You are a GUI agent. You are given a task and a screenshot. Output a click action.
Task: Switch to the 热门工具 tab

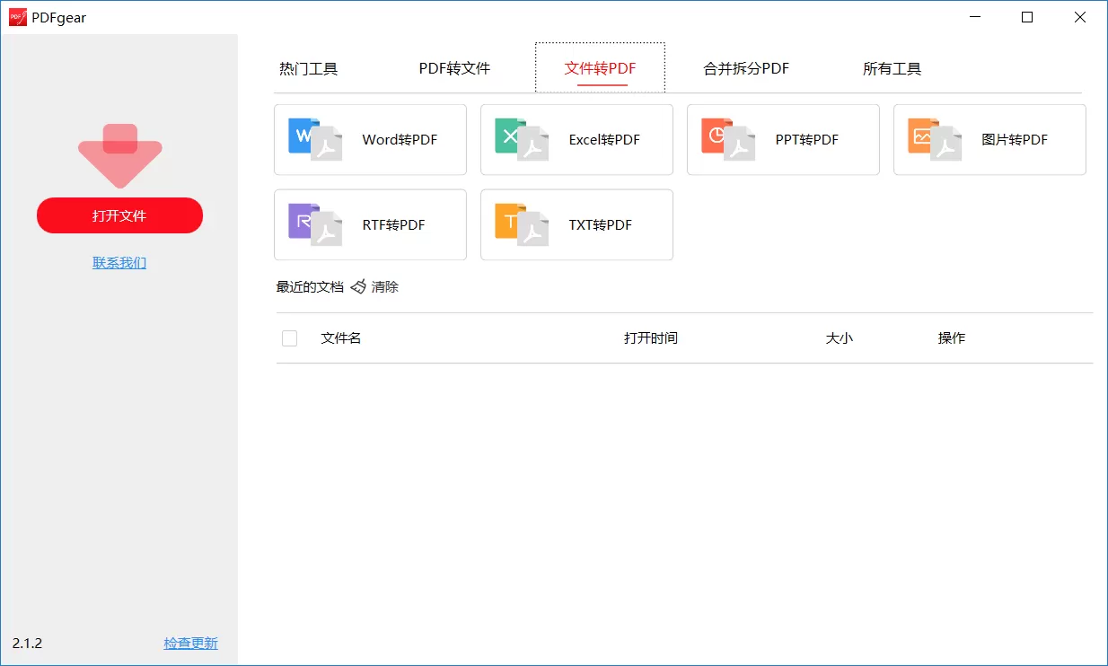tap(309, 67)
